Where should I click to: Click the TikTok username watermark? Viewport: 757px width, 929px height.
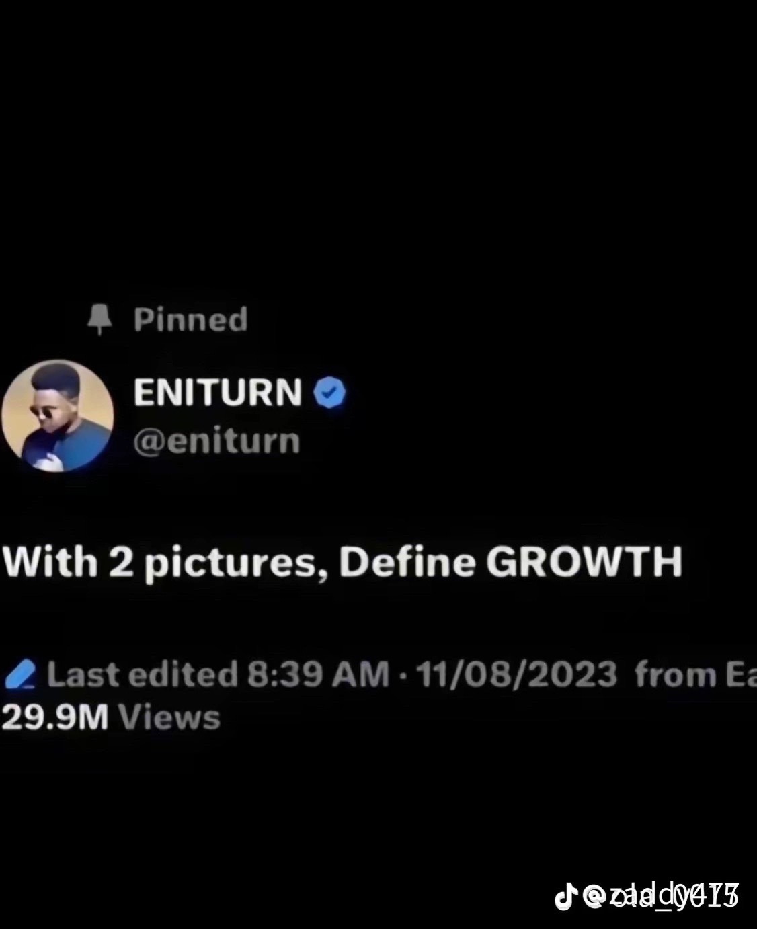(660, 896)
